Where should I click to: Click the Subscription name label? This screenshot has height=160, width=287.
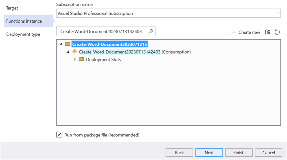click(x=74, y=4)
